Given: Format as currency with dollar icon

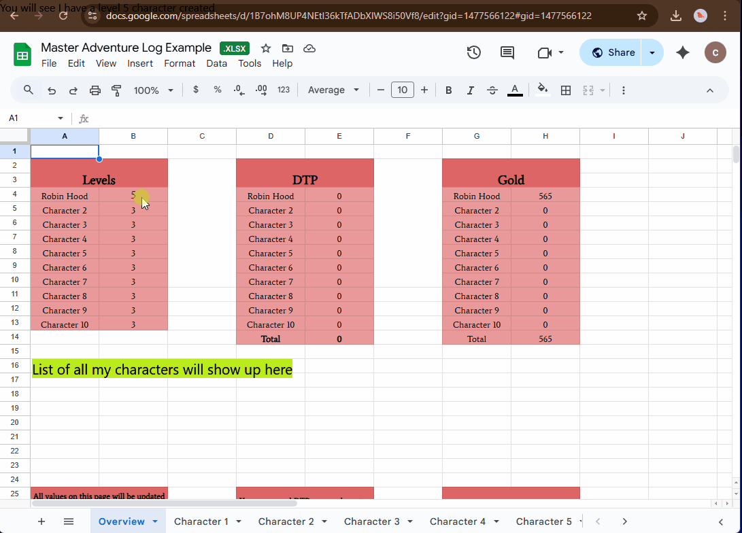Looking at the screenshot, I should point(196,90).
